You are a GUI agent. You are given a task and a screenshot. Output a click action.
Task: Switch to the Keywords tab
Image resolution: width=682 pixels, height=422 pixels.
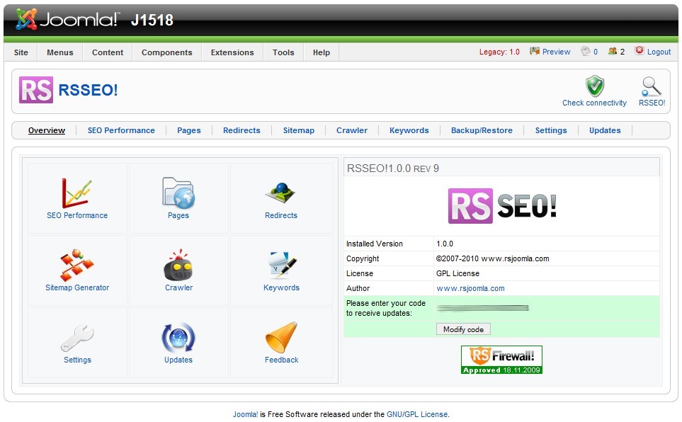coord(409,130)
